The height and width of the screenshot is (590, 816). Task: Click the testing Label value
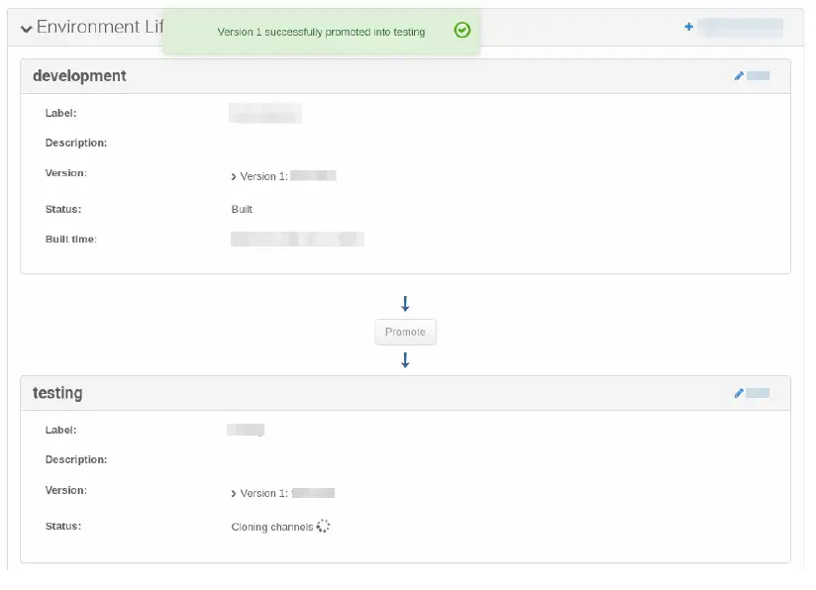[246, 430]
